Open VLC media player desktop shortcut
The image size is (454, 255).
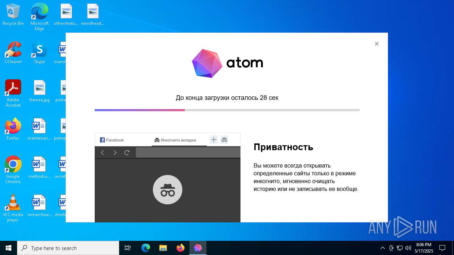click(x=13, y=208)
